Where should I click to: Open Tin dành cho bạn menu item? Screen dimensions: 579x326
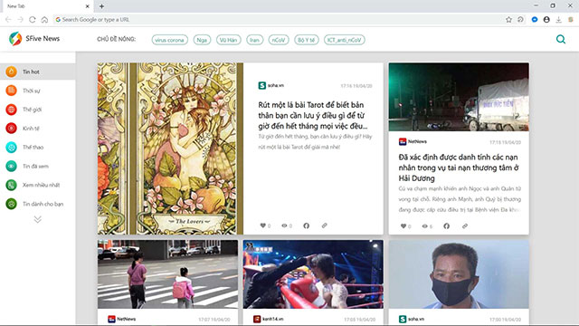coord(38,204)
